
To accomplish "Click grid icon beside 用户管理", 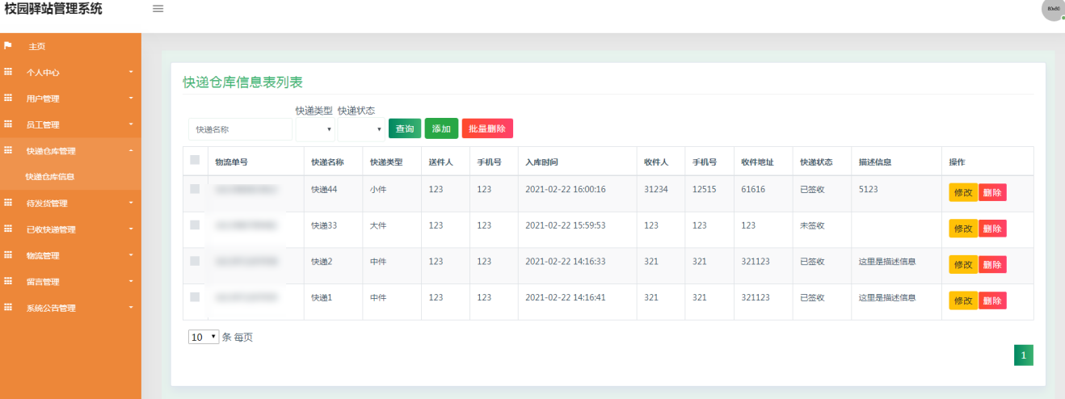I will (8, 98).
